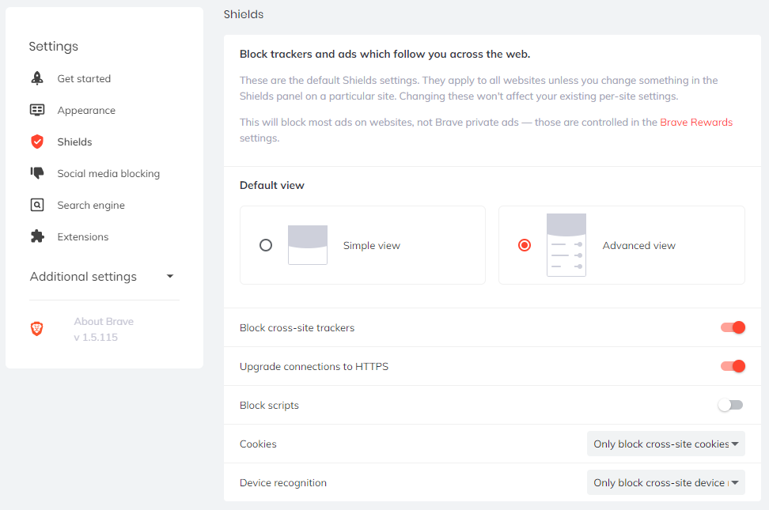This screenshot has height=510, width=769.
Task: Click the Block trackers and ads heading
Action: pos(385,54)
